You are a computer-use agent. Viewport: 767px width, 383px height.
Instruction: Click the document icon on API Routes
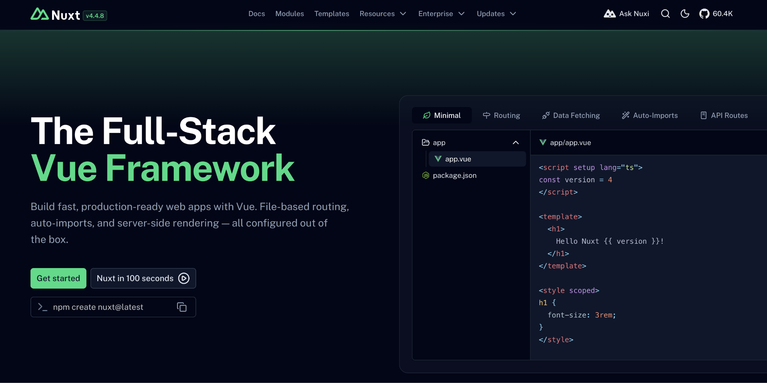click(704, 115)
